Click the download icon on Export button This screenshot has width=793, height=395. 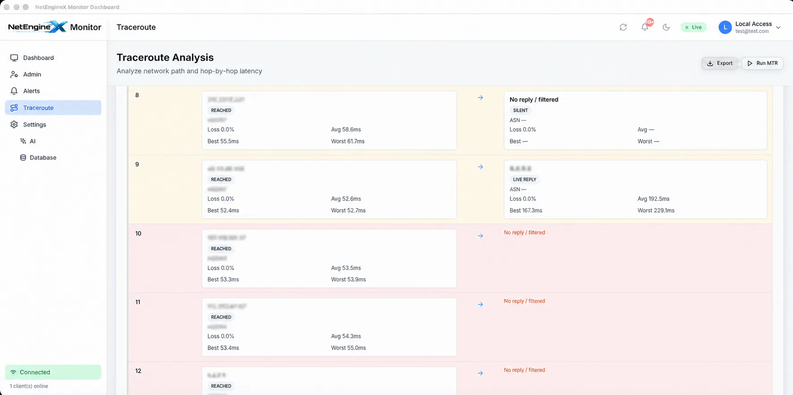710,63
